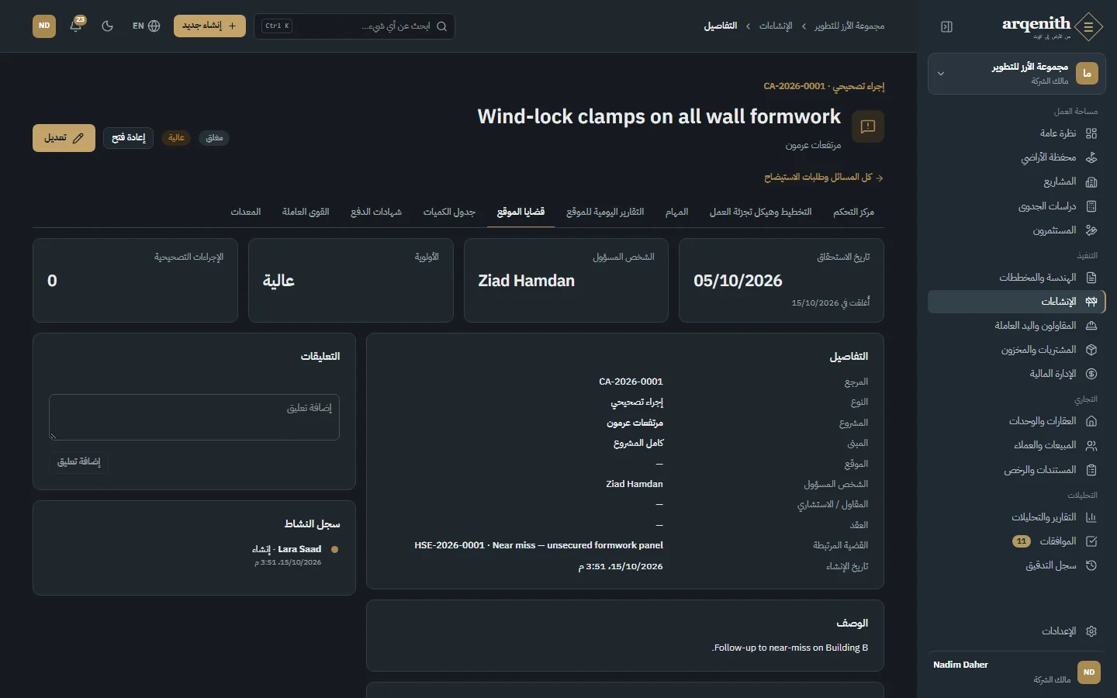
Task: Switch to مركز التحكم tab
Action: 853,212
